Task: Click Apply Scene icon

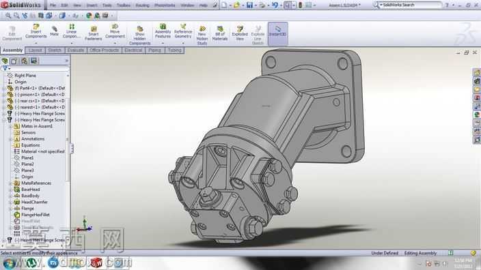Action: tap(97, 15)
